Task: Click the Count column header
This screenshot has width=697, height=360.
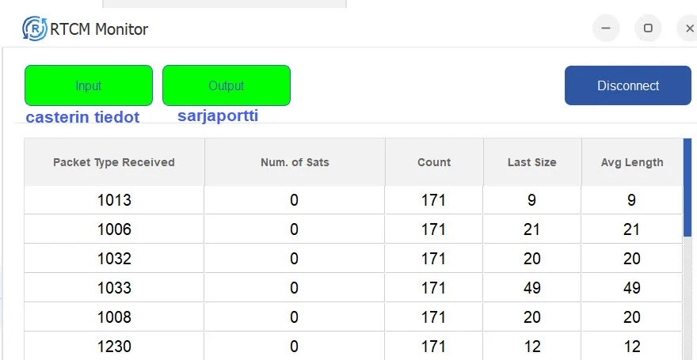Action: pyautogui.click(x=434, y=162)
